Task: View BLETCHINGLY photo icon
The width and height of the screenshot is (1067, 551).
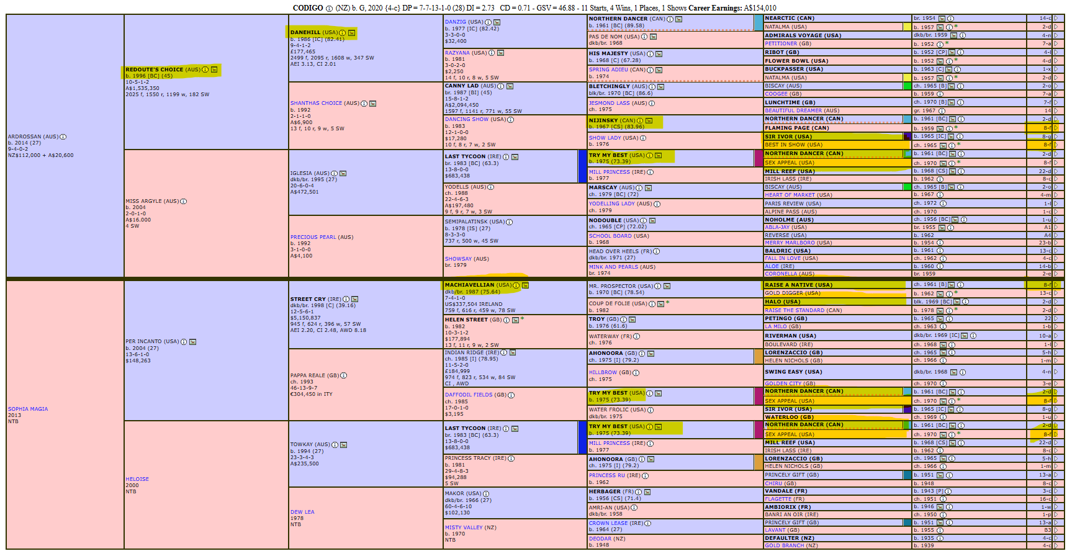Action: coord(661,87)
